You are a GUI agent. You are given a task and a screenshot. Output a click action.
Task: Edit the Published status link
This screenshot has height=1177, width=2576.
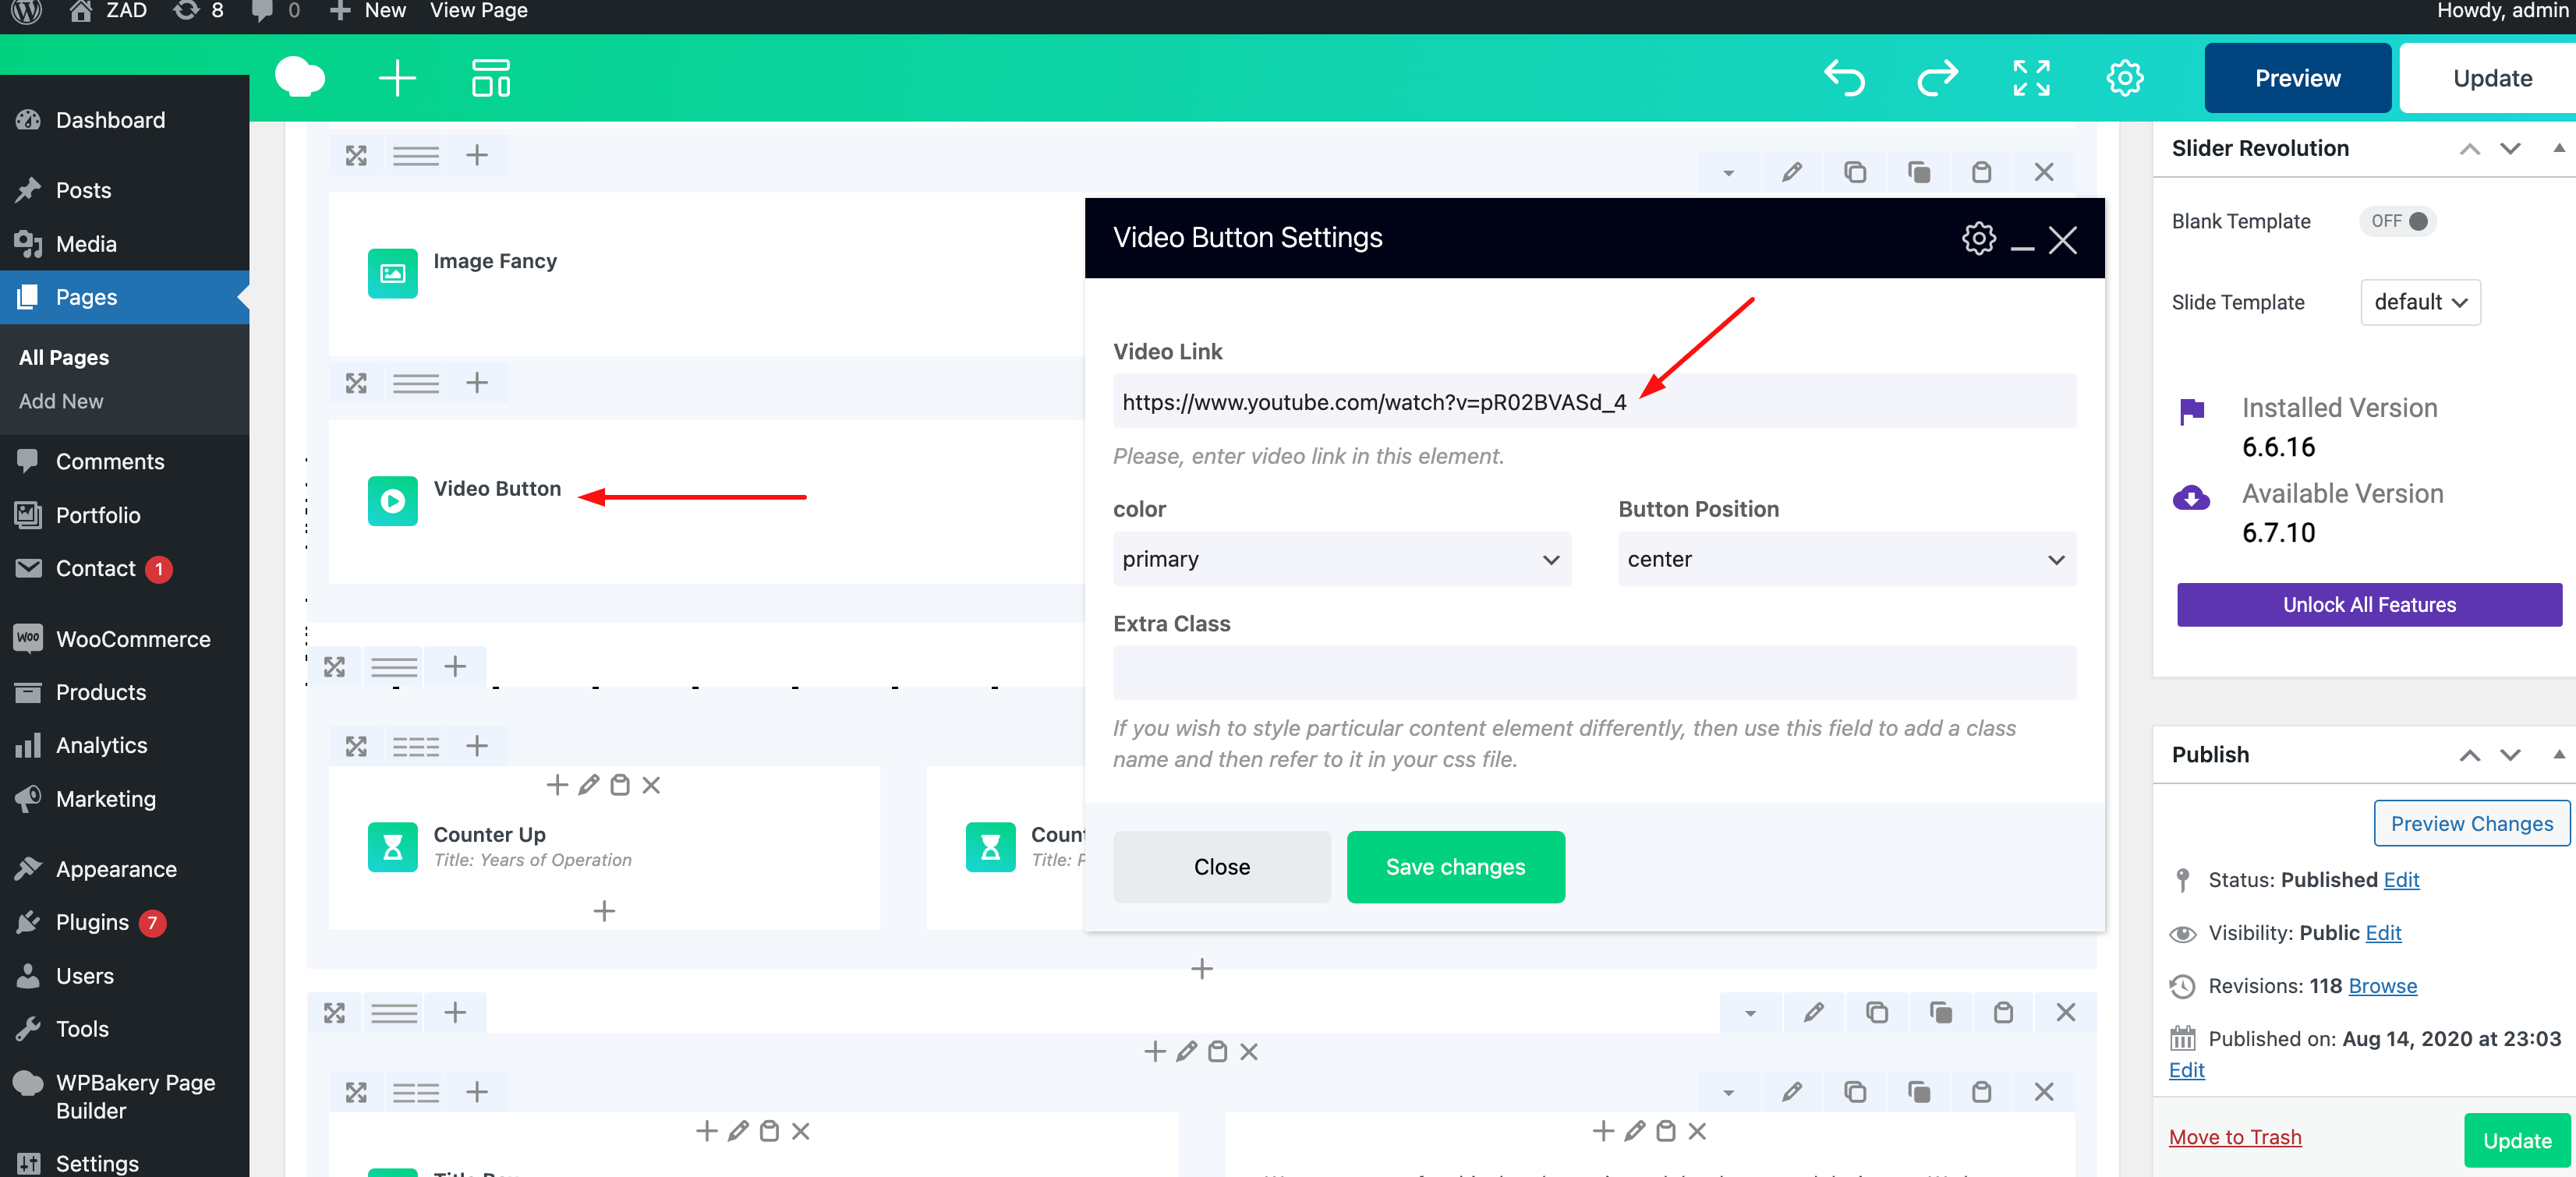pyautogui.click(x=2401, y=880)
